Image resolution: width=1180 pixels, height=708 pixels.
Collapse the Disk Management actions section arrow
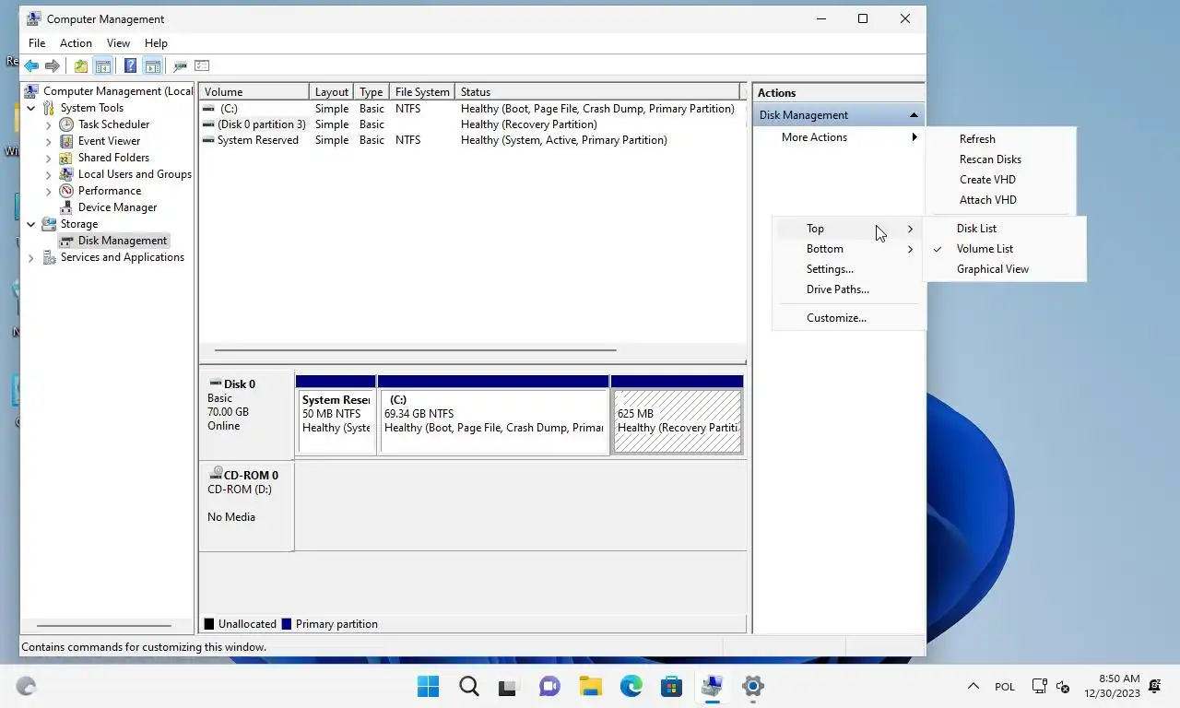tap(914, 115)
